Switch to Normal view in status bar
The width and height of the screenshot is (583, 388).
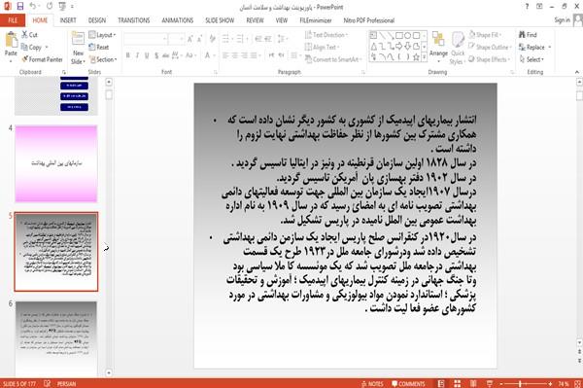[441, 383]
